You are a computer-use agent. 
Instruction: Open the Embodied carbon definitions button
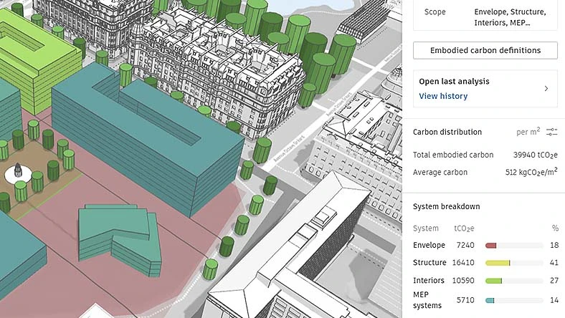(x=485, y=50)
